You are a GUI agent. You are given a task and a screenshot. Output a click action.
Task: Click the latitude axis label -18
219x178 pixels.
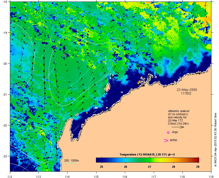pos(5,2)
